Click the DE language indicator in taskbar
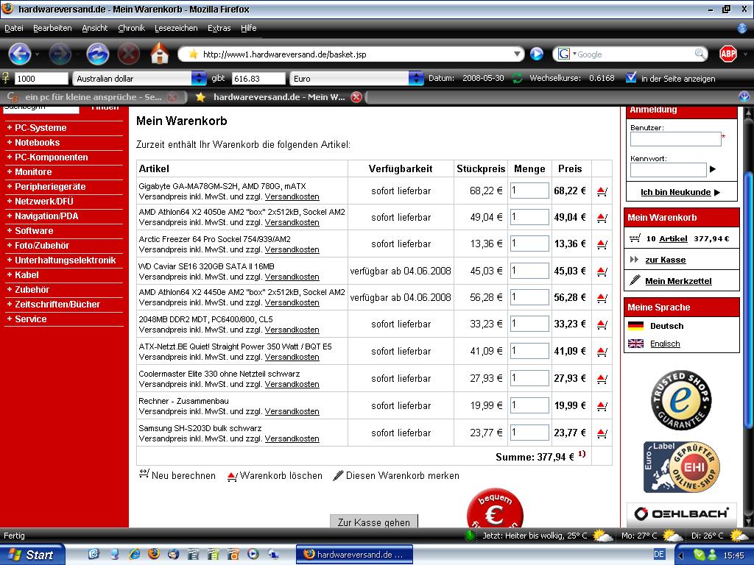 click(659, 555)
